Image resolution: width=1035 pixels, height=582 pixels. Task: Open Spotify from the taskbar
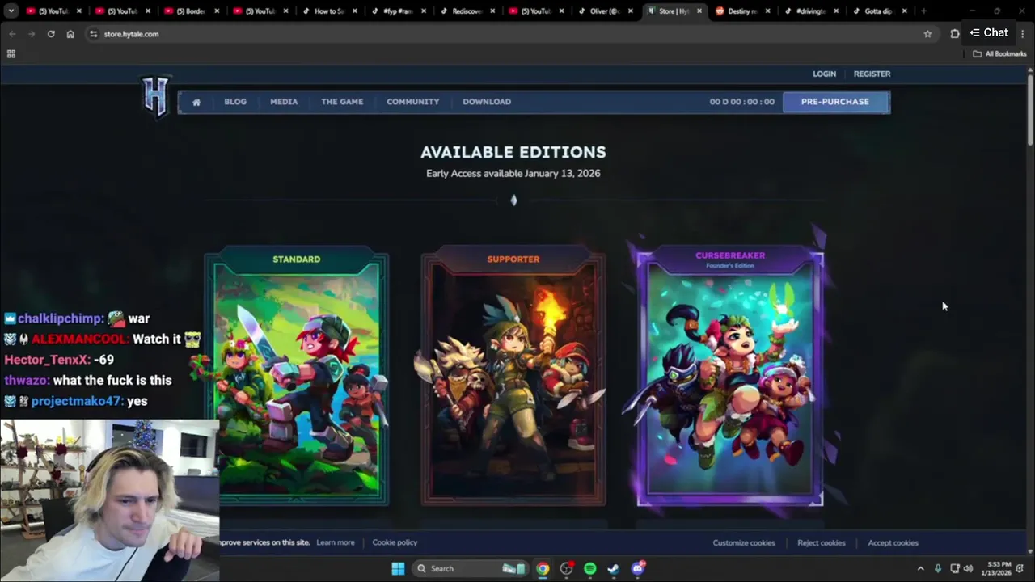point(590,568)
